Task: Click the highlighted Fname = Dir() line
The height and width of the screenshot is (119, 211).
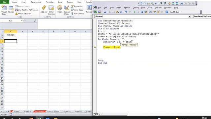Action: [x=112, y=47]
